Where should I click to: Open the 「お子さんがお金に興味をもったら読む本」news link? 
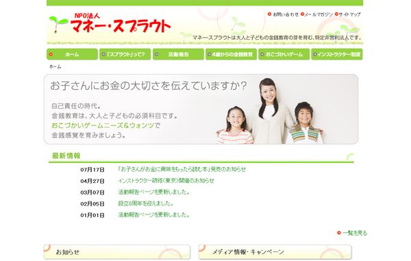tap(182, 169)
